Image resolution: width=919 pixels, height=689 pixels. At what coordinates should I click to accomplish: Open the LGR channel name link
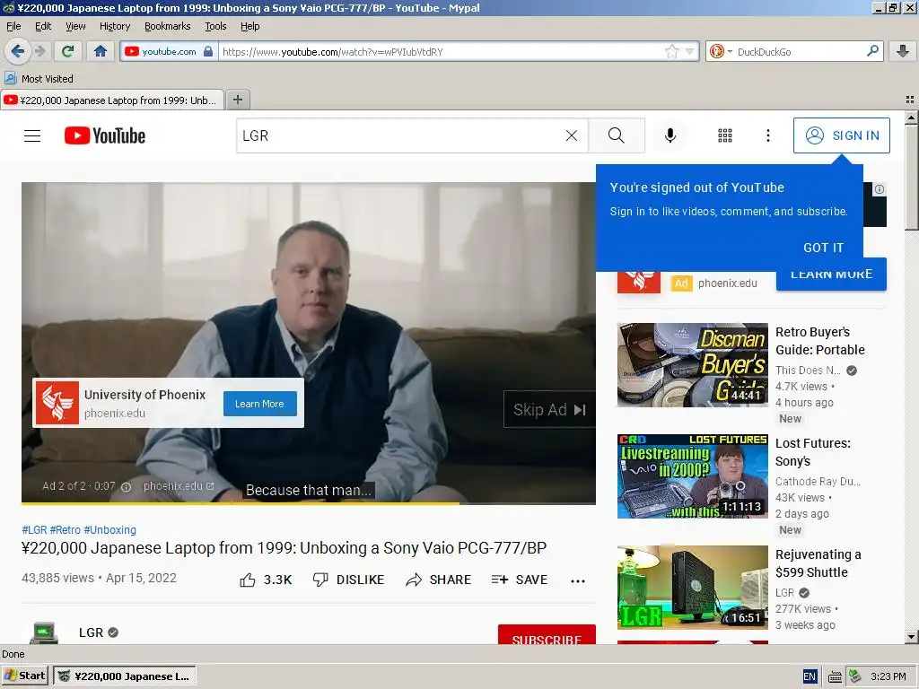coord(91,632)
